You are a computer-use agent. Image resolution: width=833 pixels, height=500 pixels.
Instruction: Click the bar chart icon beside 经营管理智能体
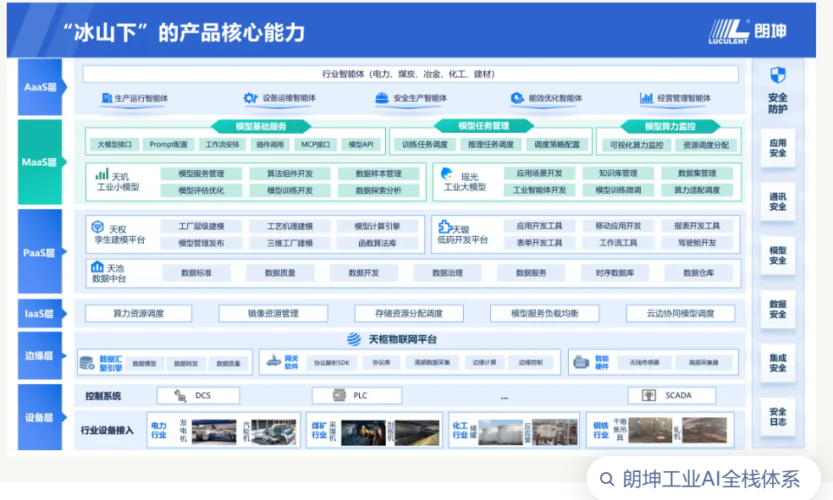pos(647,98)
